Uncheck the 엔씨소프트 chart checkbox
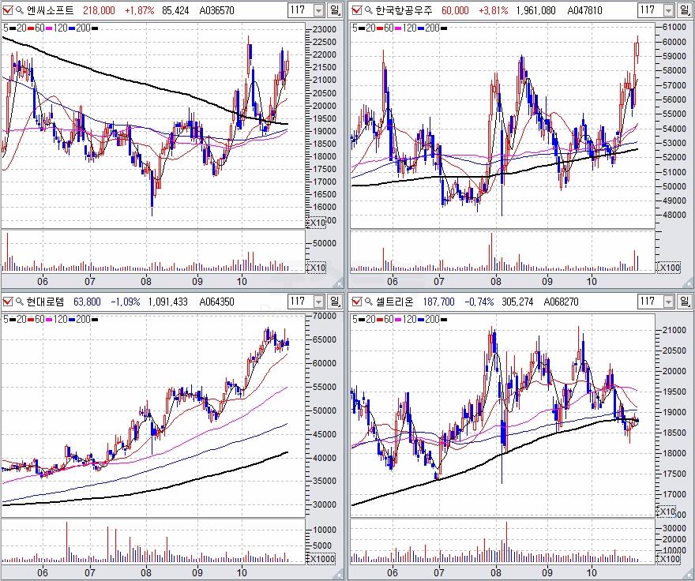The height and width of the screenshot is (581, 695). coord(8,10)
